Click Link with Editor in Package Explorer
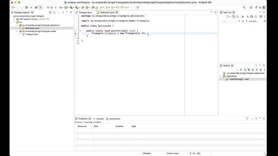 (54, 13)
